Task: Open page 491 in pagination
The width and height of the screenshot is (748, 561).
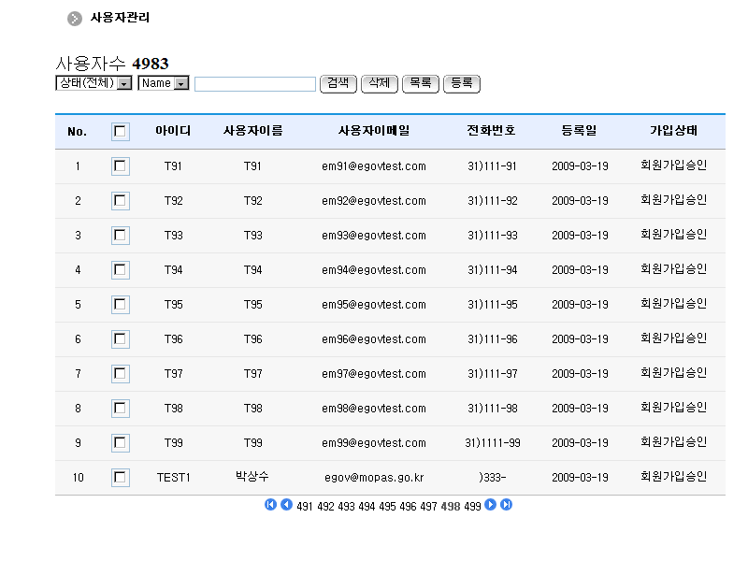Action: pyautogui.click(x=306, y=507)
